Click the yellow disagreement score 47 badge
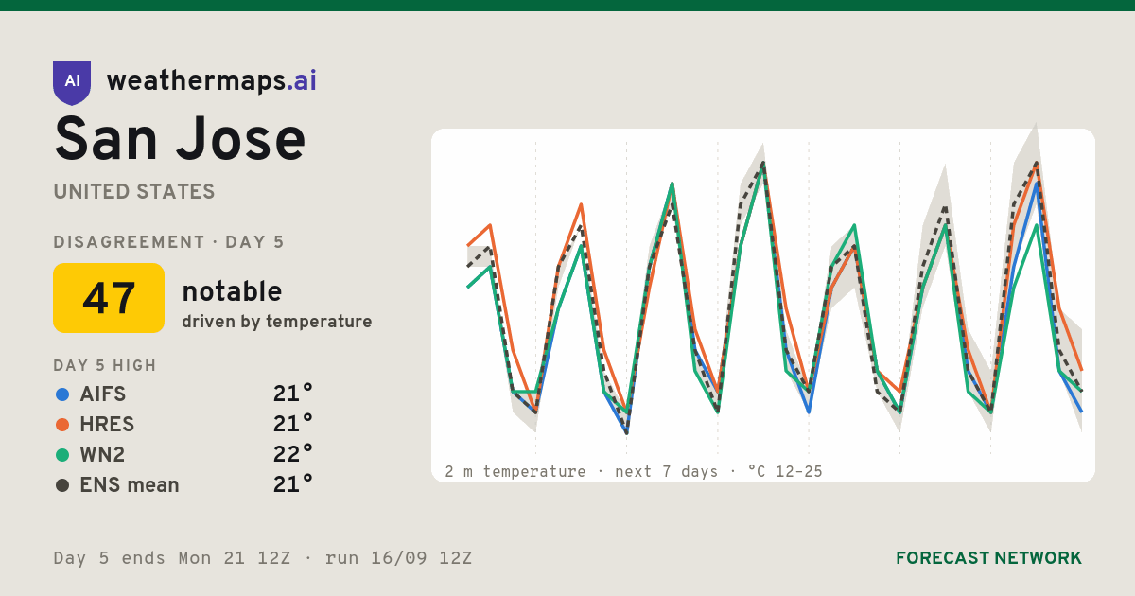 (x=109, y=298)
